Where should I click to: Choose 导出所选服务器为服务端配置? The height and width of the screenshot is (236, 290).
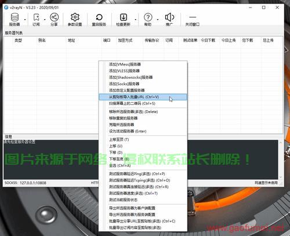click(x=143, y=215)
